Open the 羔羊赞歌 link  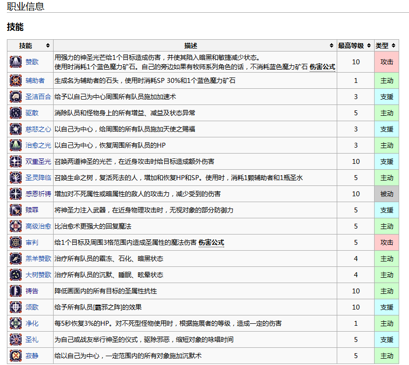tap(38, 259)
